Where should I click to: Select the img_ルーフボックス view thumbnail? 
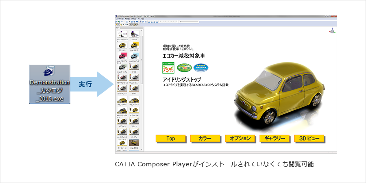122,110
